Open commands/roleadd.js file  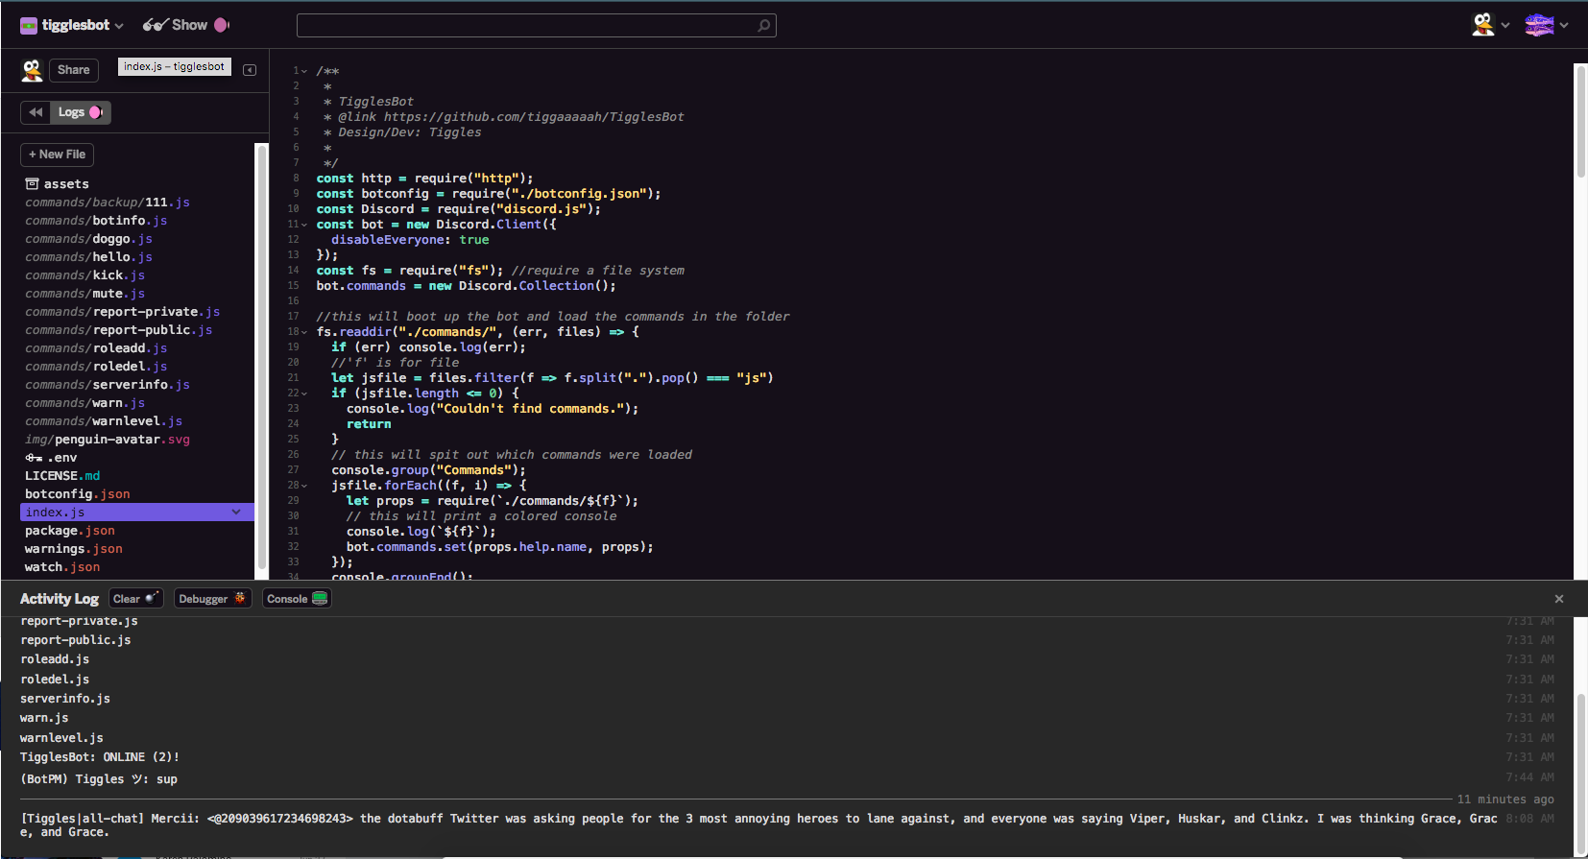pos(96,348)
